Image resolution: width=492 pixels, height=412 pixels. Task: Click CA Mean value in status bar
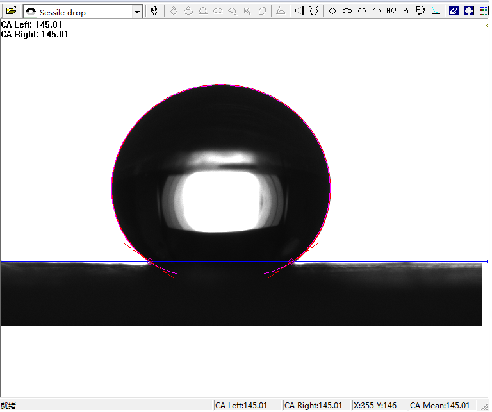tap(439, 405)
